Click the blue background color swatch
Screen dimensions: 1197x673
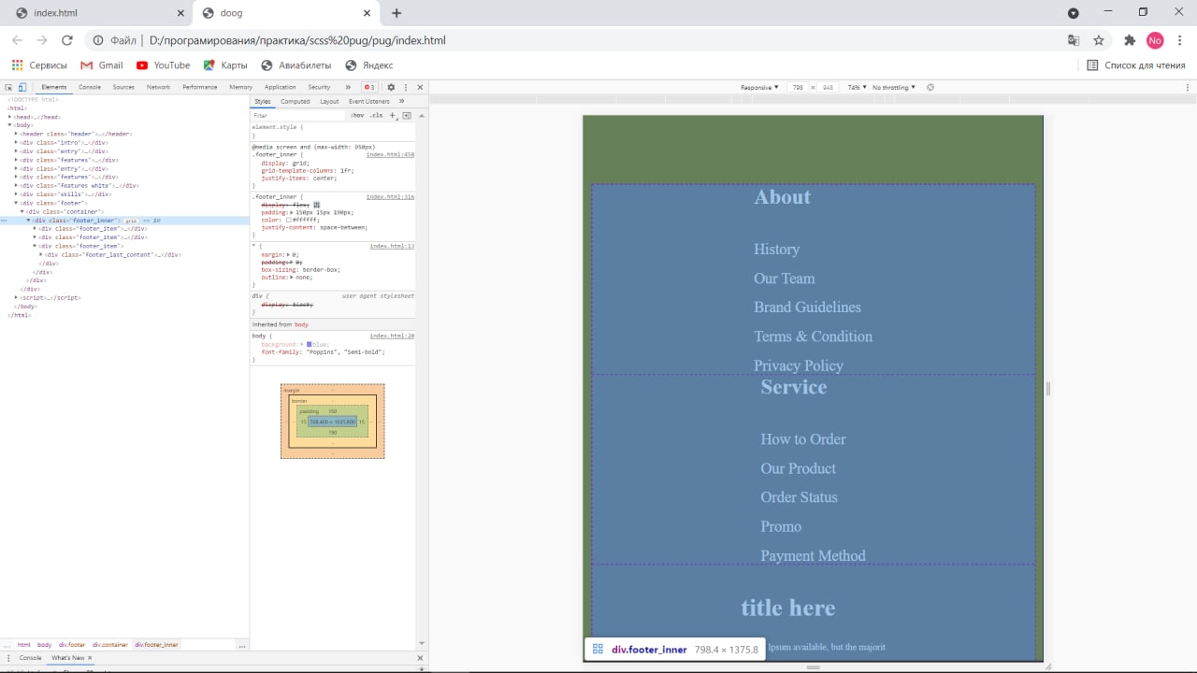point(309,345)
